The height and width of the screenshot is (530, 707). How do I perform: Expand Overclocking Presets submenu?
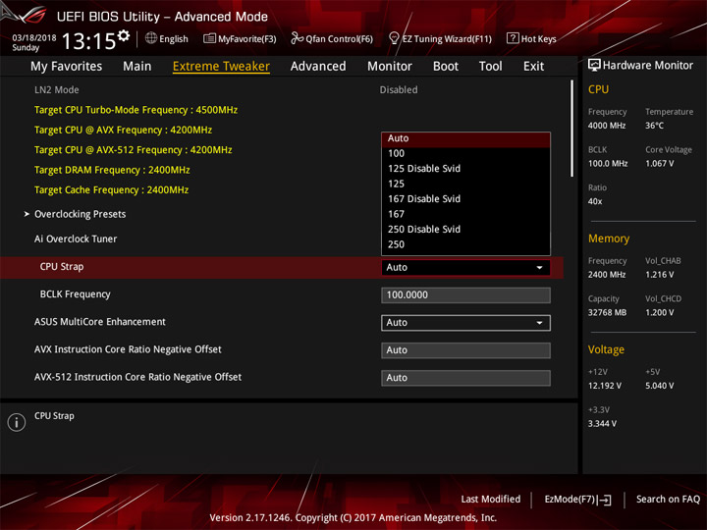(80, 214)
